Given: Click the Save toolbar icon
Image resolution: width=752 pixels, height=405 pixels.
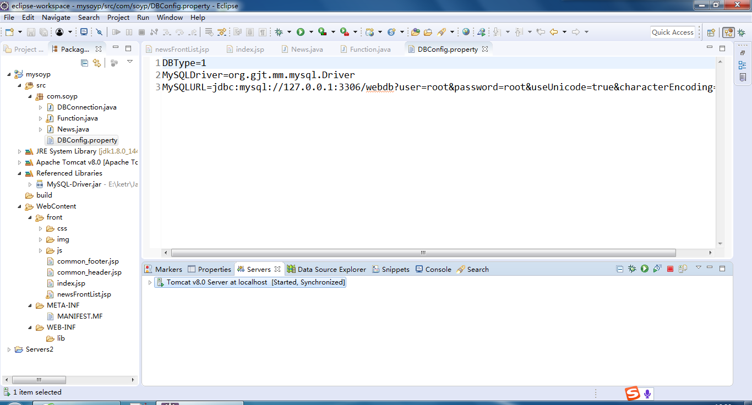Looking at the screenshot, I should tap(31, 32).
